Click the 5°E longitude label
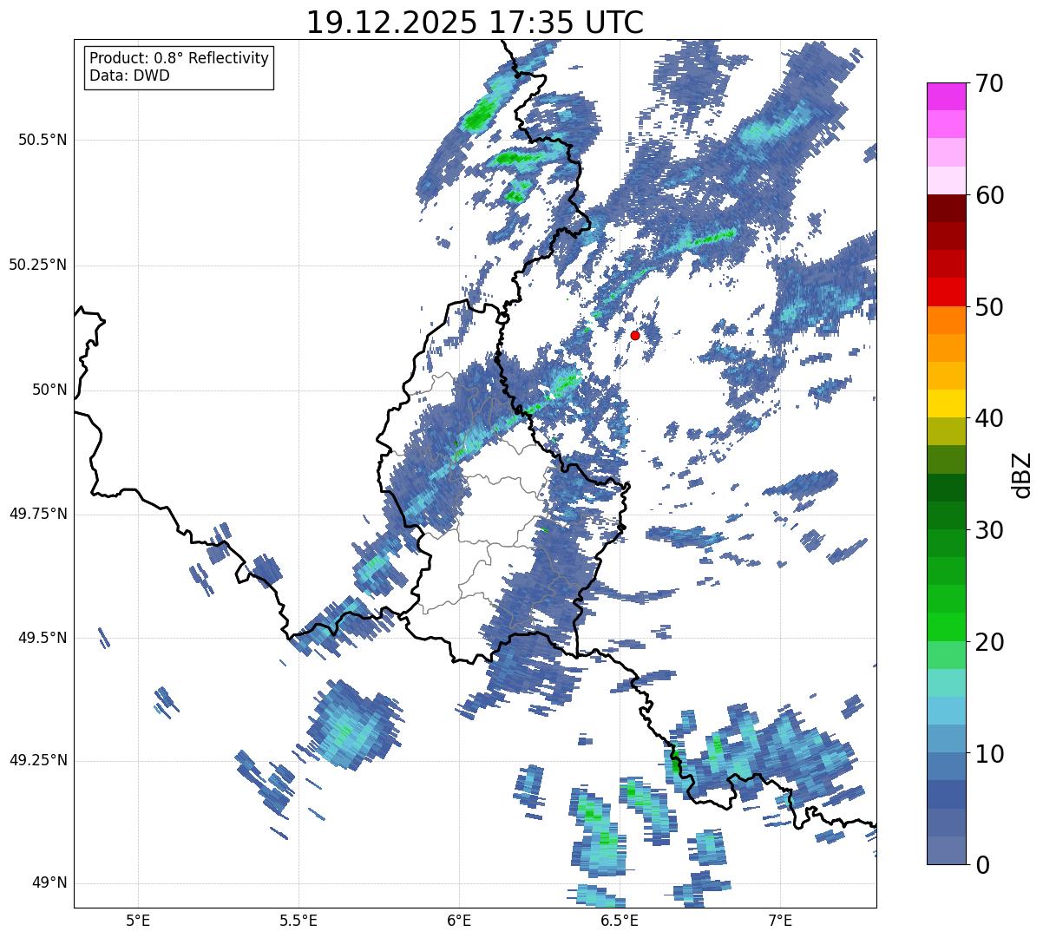Screen dimensions: 1043x938 (138, 921)
